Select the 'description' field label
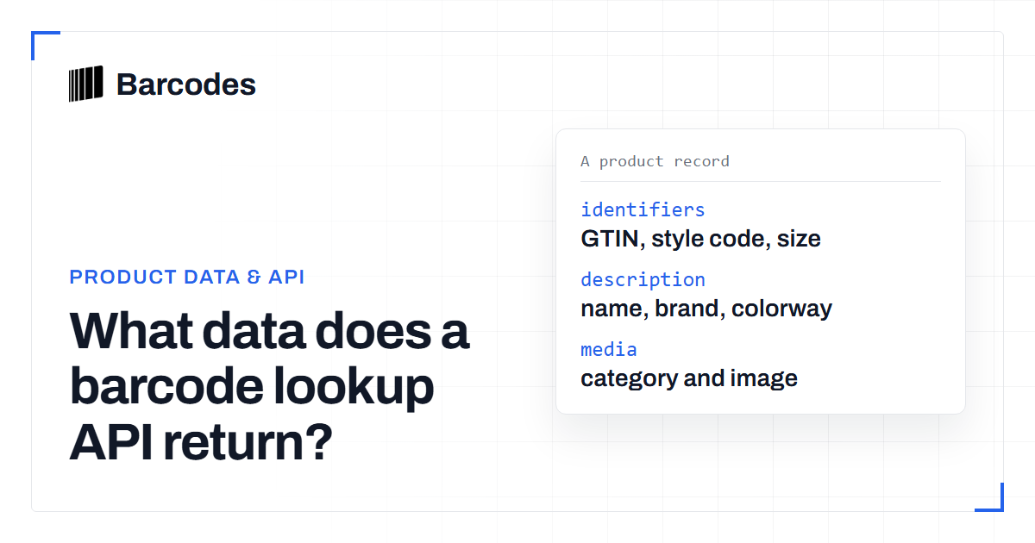 click(643, 279)
